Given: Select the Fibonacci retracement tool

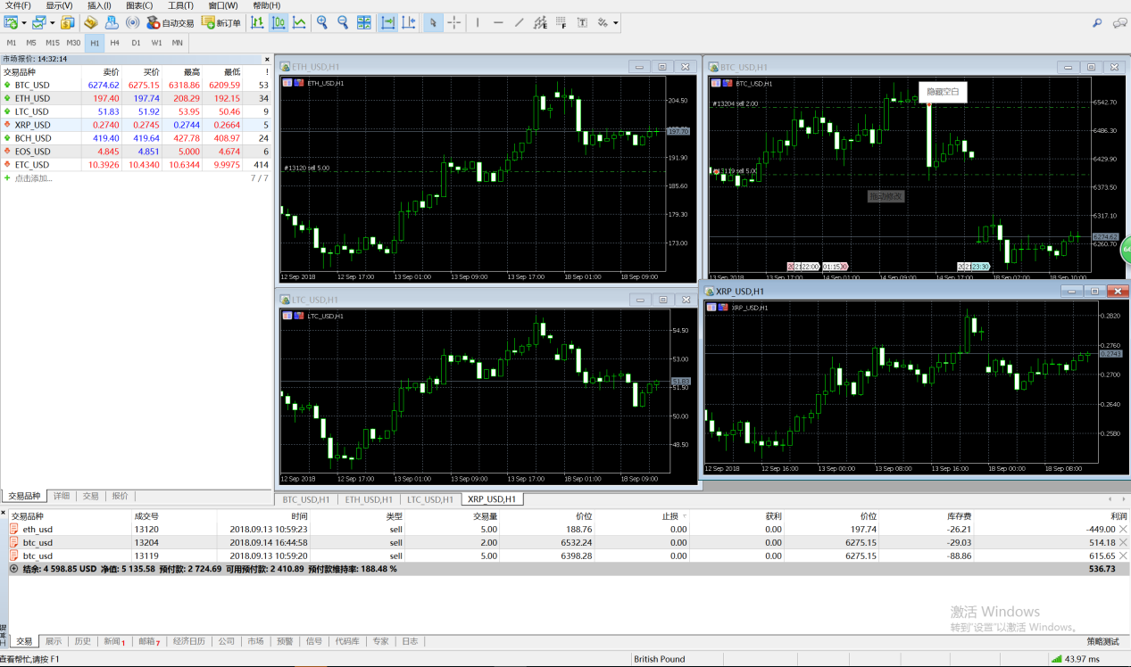Looking at the screenshot, I should click(x=561, y=22).
